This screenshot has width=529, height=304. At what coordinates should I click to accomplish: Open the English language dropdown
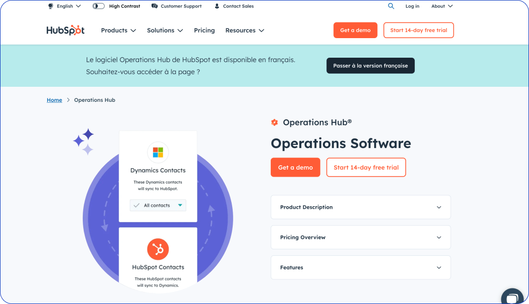69,6
